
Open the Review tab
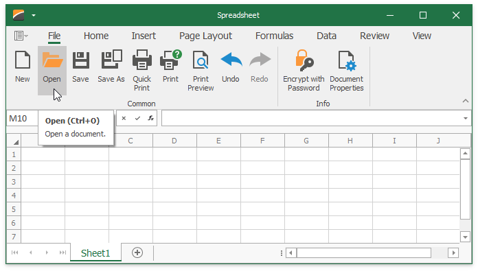[374, 36]
